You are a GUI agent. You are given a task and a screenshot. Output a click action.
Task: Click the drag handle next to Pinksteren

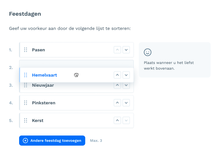coord(25,103)
